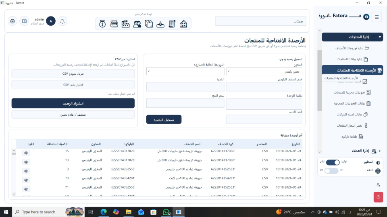Open the المخزن dropdown showing مخزن رئيسي
Screen dimensions: 387x217
pos(264,72)
